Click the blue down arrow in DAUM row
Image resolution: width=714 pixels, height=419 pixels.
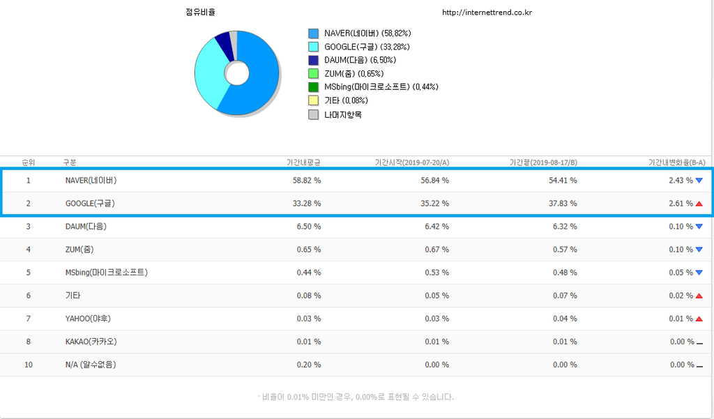699,227
